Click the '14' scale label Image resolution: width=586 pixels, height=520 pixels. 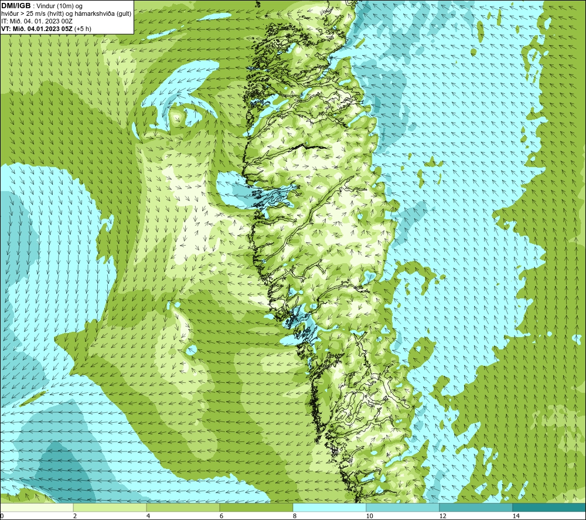coord(516,516)
